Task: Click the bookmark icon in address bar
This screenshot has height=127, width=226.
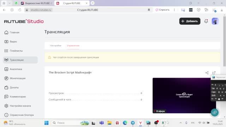Action: (x=149, y=10)
